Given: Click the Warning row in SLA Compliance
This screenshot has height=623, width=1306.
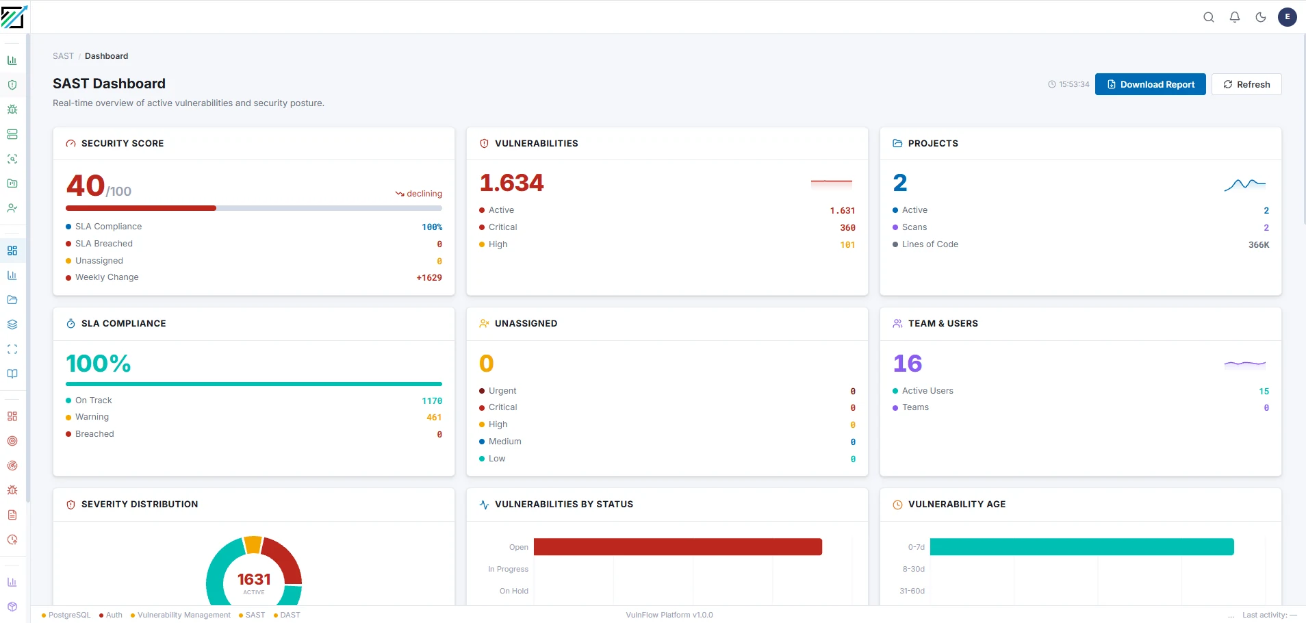Looking at the screenshot, I should 254,417.
